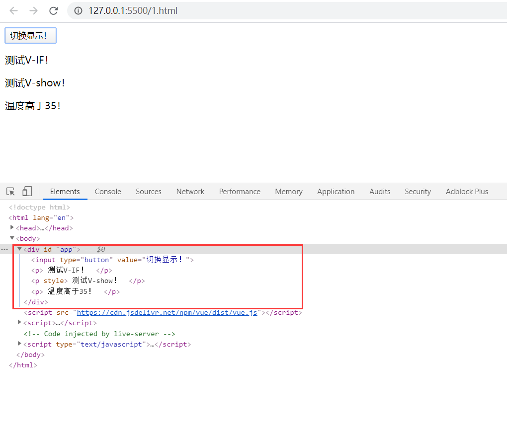507x422 pixels.
Task: Open the Adblock Plus tab
Action: (x=467, y=192)
